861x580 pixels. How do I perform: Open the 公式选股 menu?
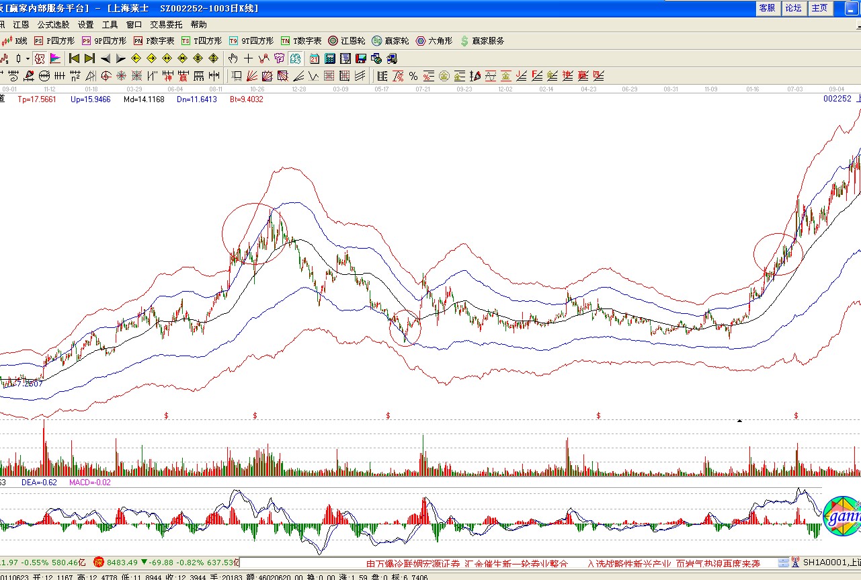[52, 24]
